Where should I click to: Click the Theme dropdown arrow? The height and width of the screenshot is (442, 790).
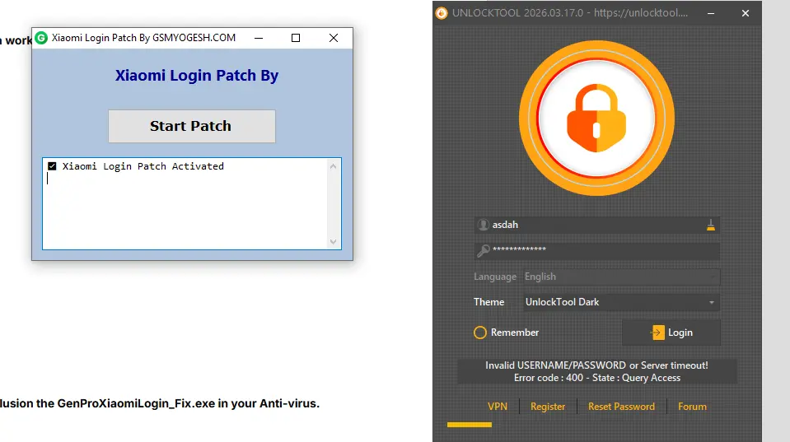(x=712, y=303)
